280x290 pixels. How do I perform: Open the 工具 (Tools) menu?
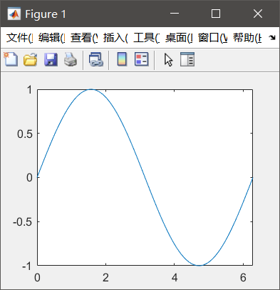click(x=146, y=38)
